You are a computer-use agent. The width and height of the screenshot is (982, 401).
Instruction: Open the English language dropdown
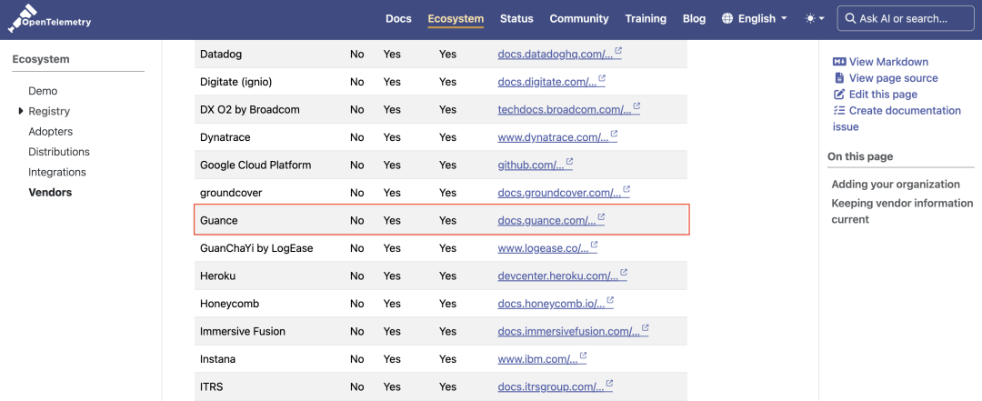coord(755,19)
